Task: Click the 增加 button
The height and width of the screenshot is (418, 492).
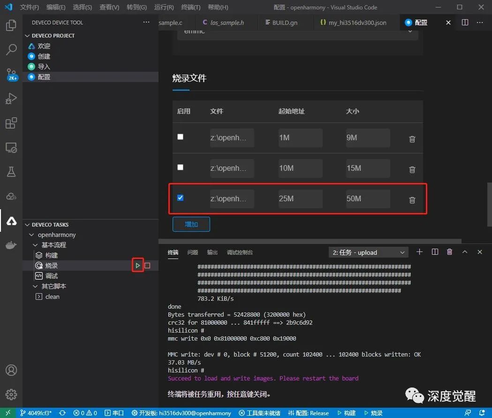Action: point(191,224)
